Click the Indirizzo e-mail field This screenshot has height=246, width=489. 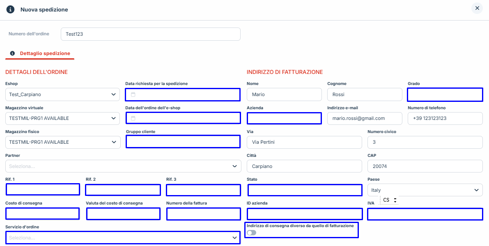click(364, 118)
